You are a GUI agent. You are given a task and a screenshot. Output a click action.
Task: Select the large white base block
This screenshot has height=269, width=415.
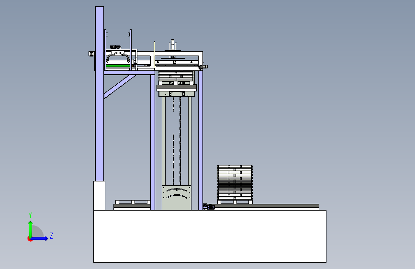point(210,236)
